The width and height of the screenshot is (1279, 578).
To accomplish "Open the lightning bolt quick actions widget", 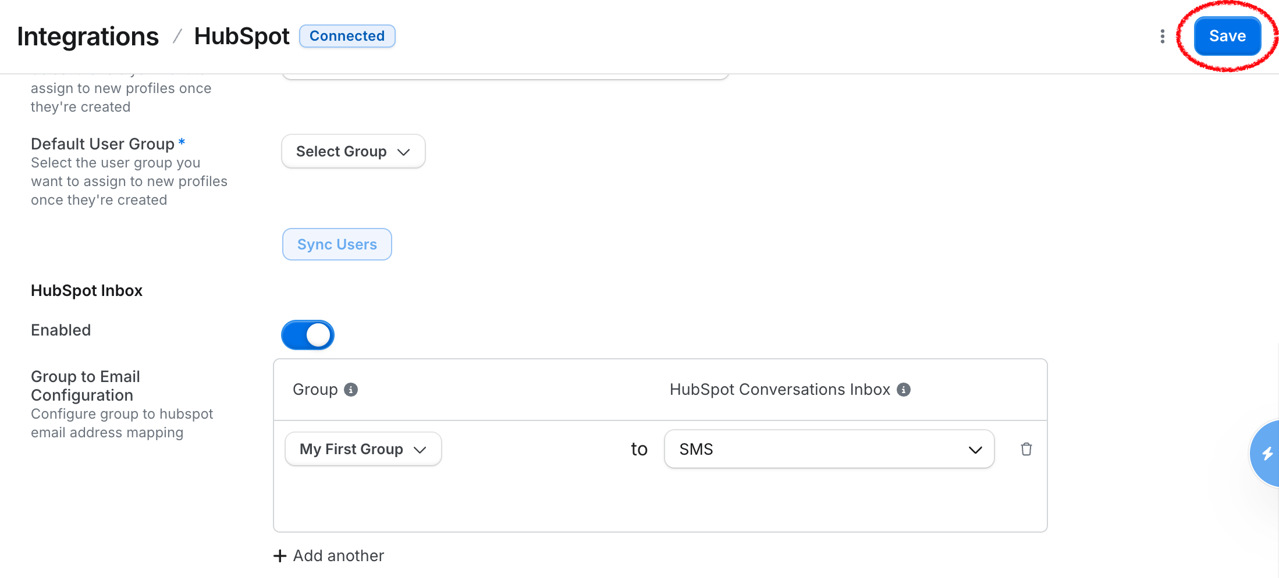I will point(1265,454).
